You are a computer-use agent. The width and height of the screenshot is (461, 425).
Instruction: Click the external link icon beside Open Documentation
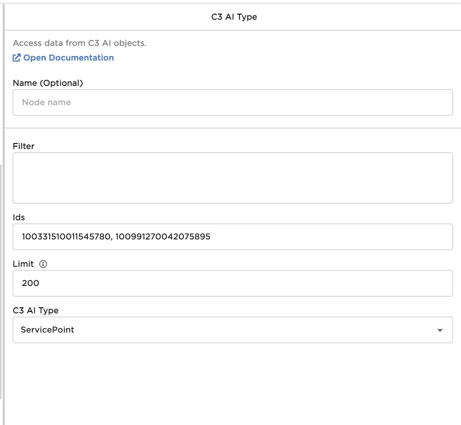tap(17, 58)
